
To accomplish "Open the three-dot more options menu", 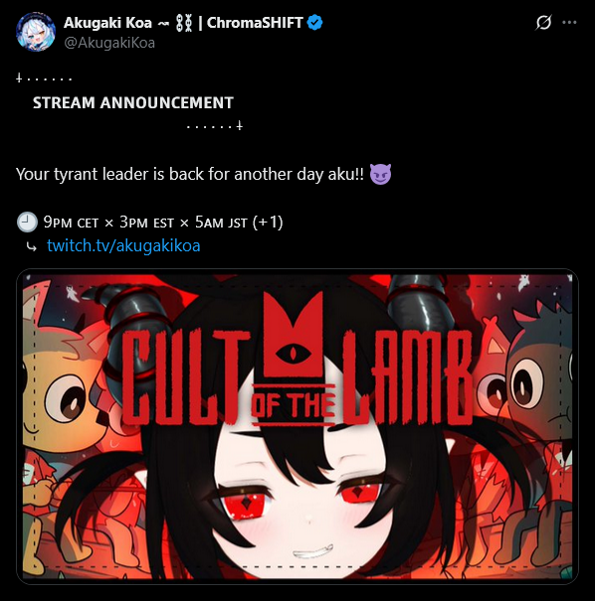I will (569, 22).
